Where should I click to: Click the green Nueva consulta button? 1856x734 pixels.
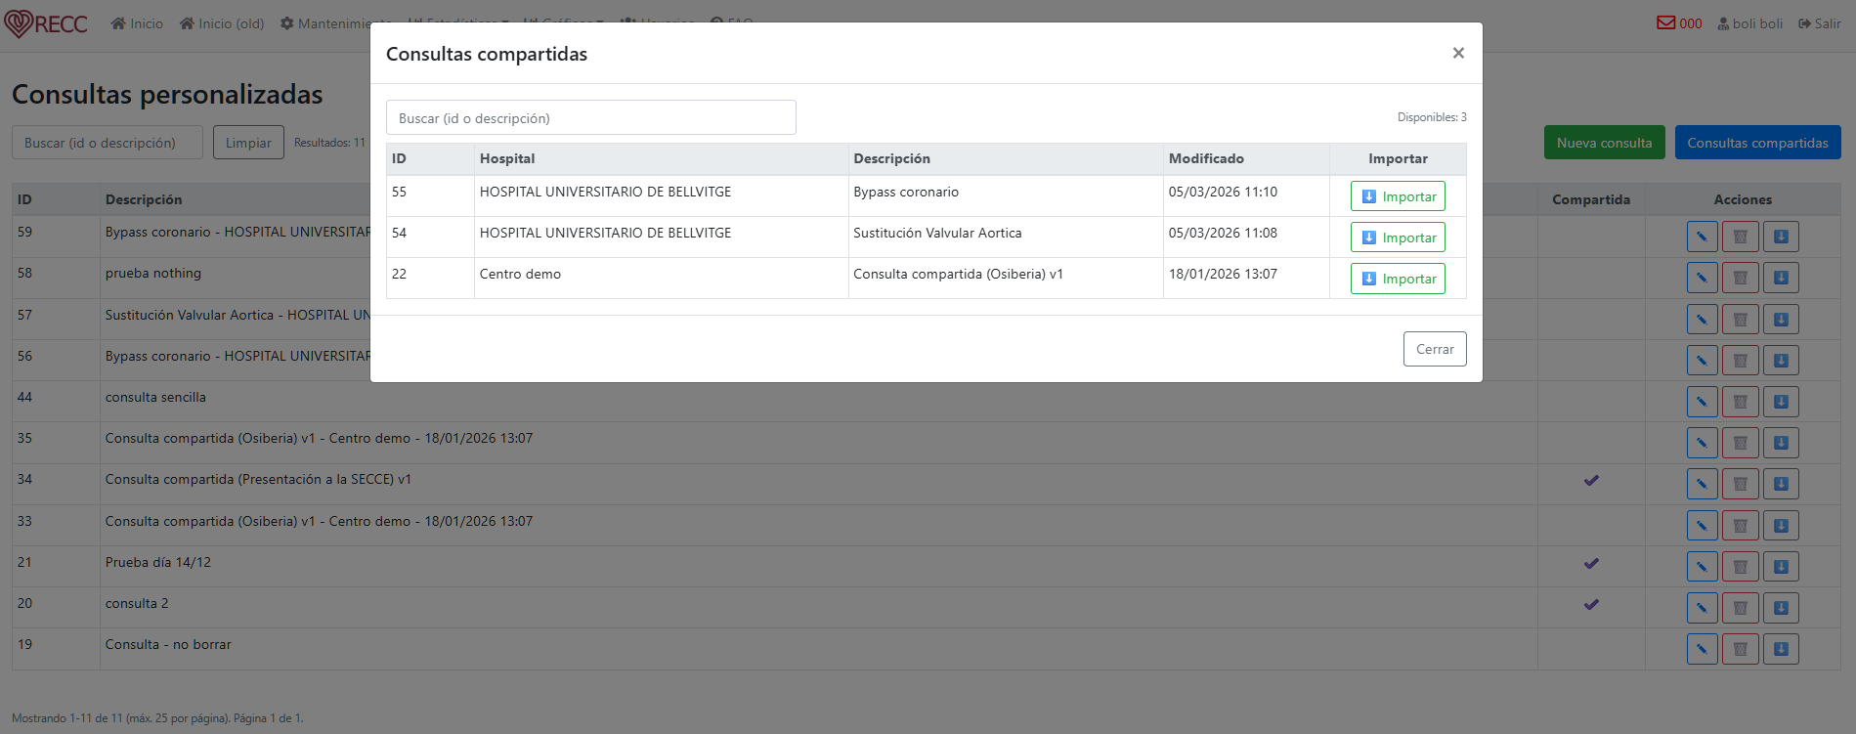pyautogui.click(x=1604, y=143)
